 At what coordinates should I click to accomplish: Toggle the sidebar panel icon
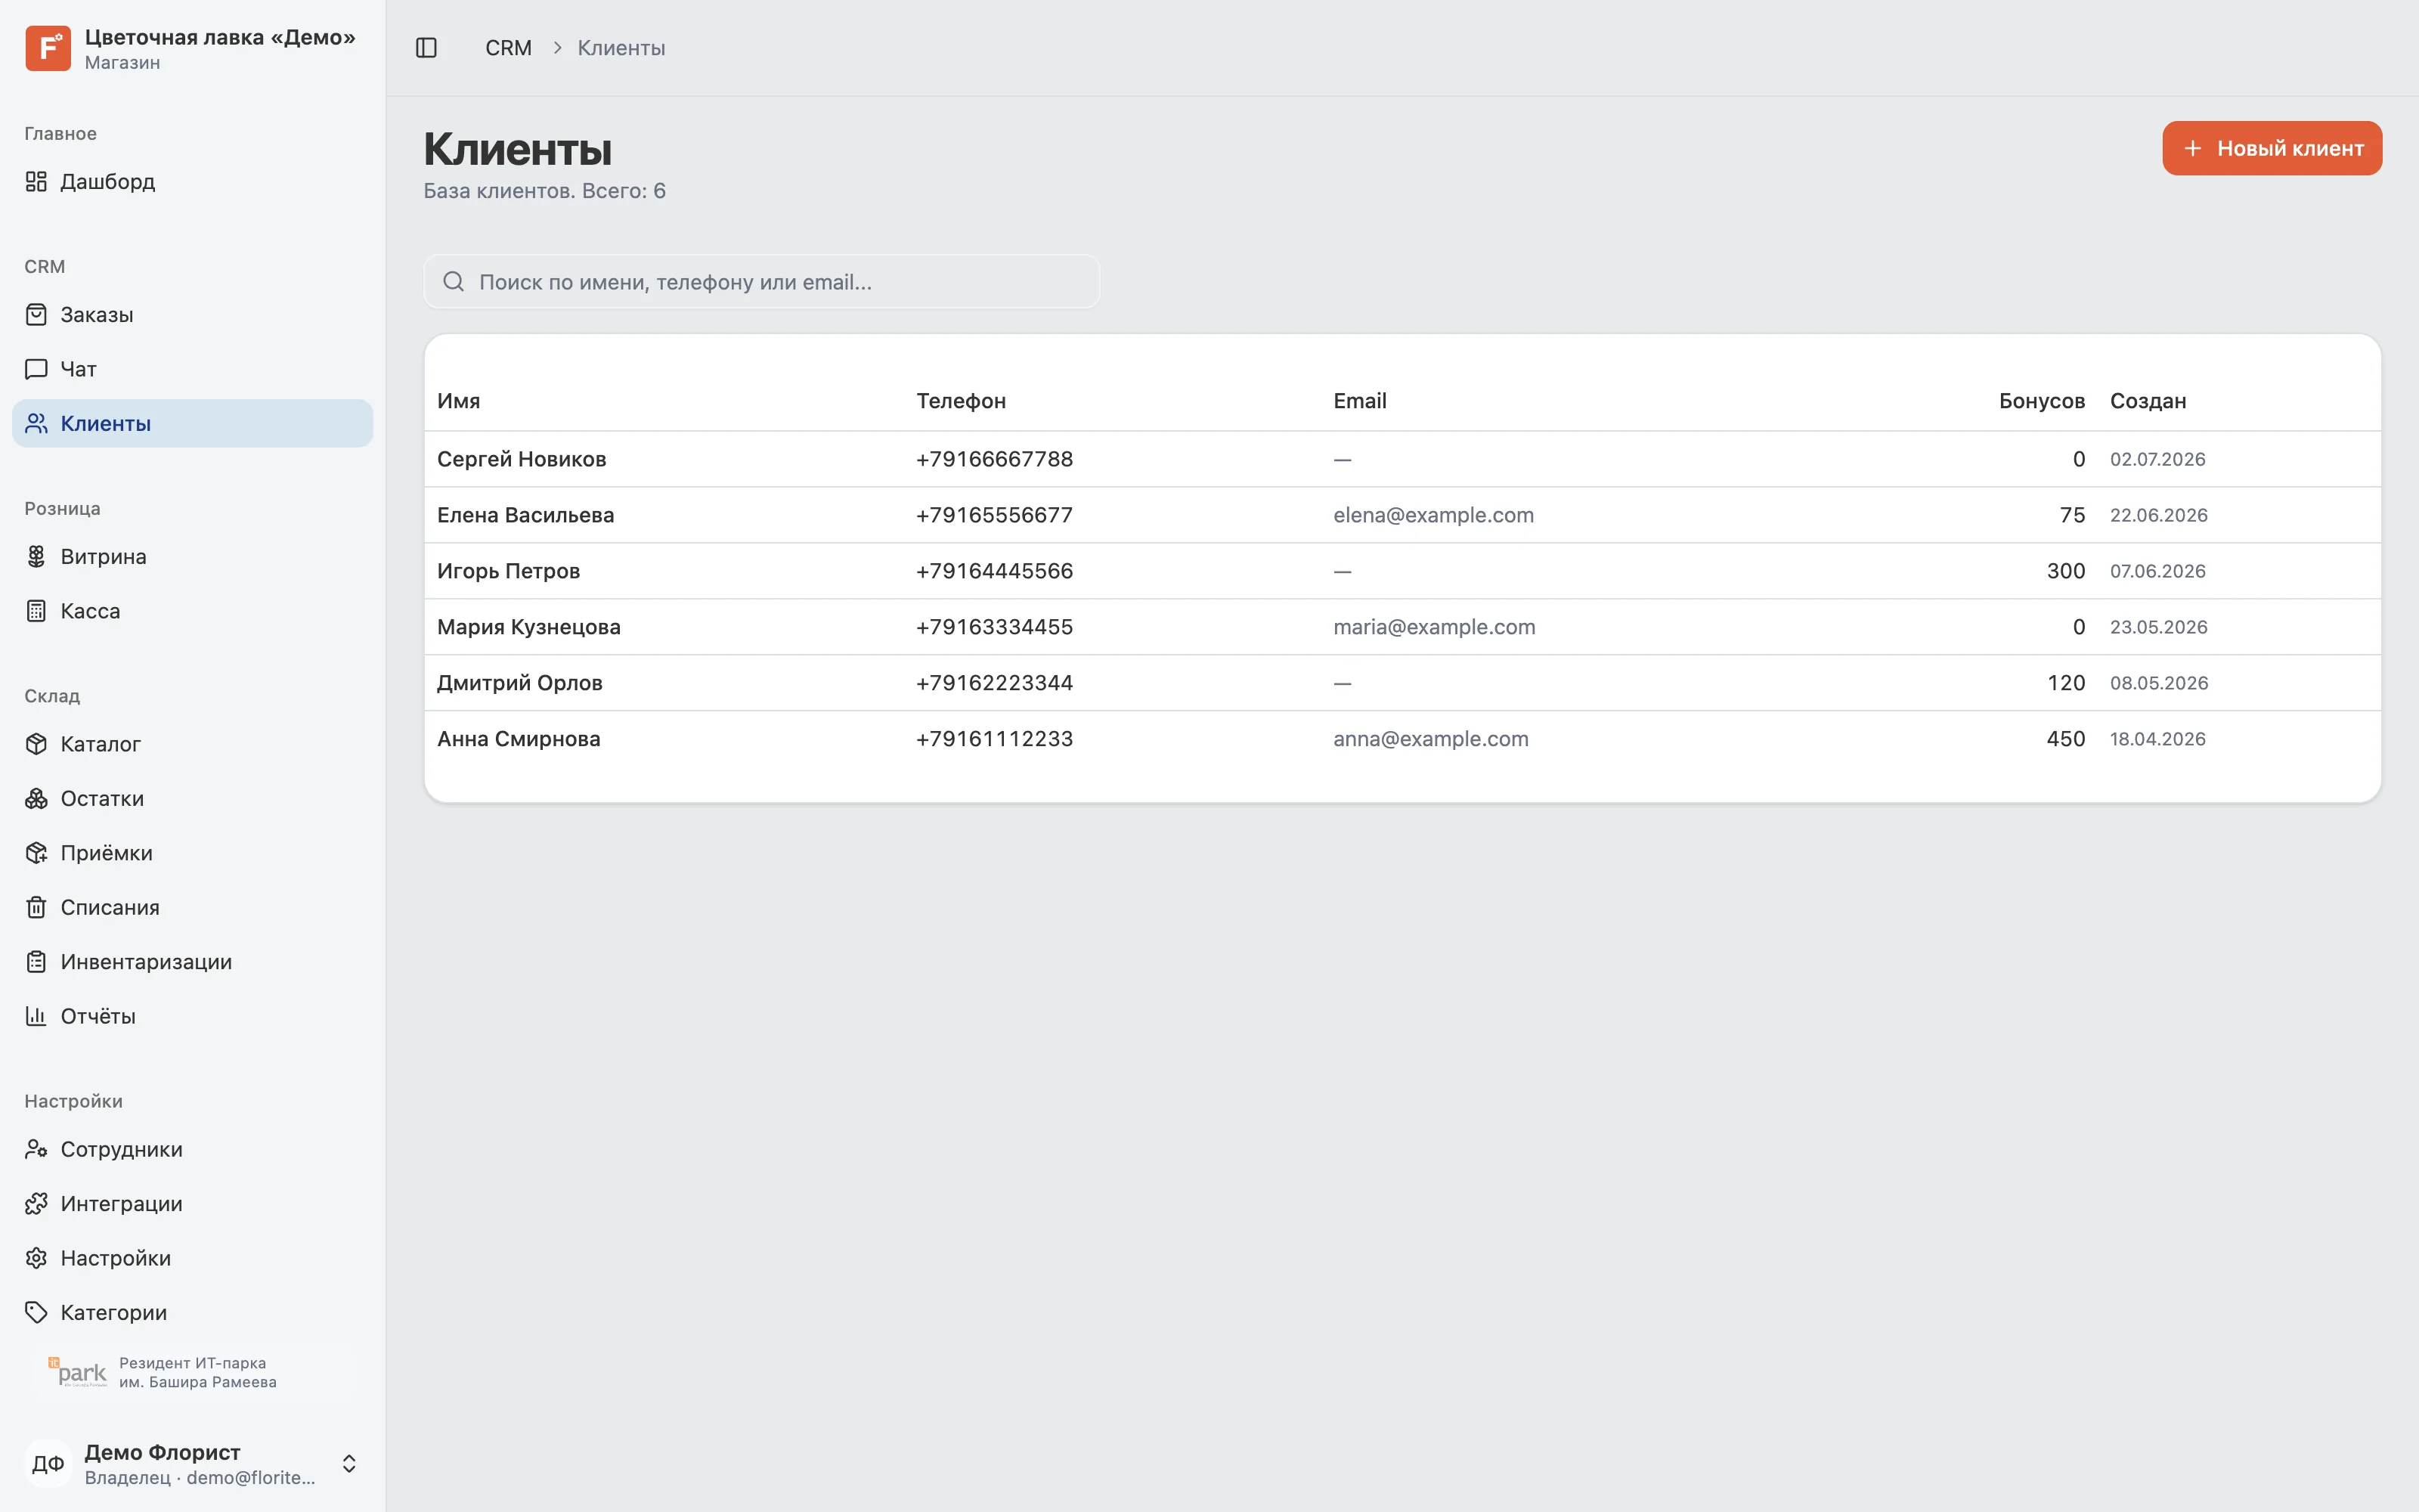pyautogui.click(x=427, y=48)
